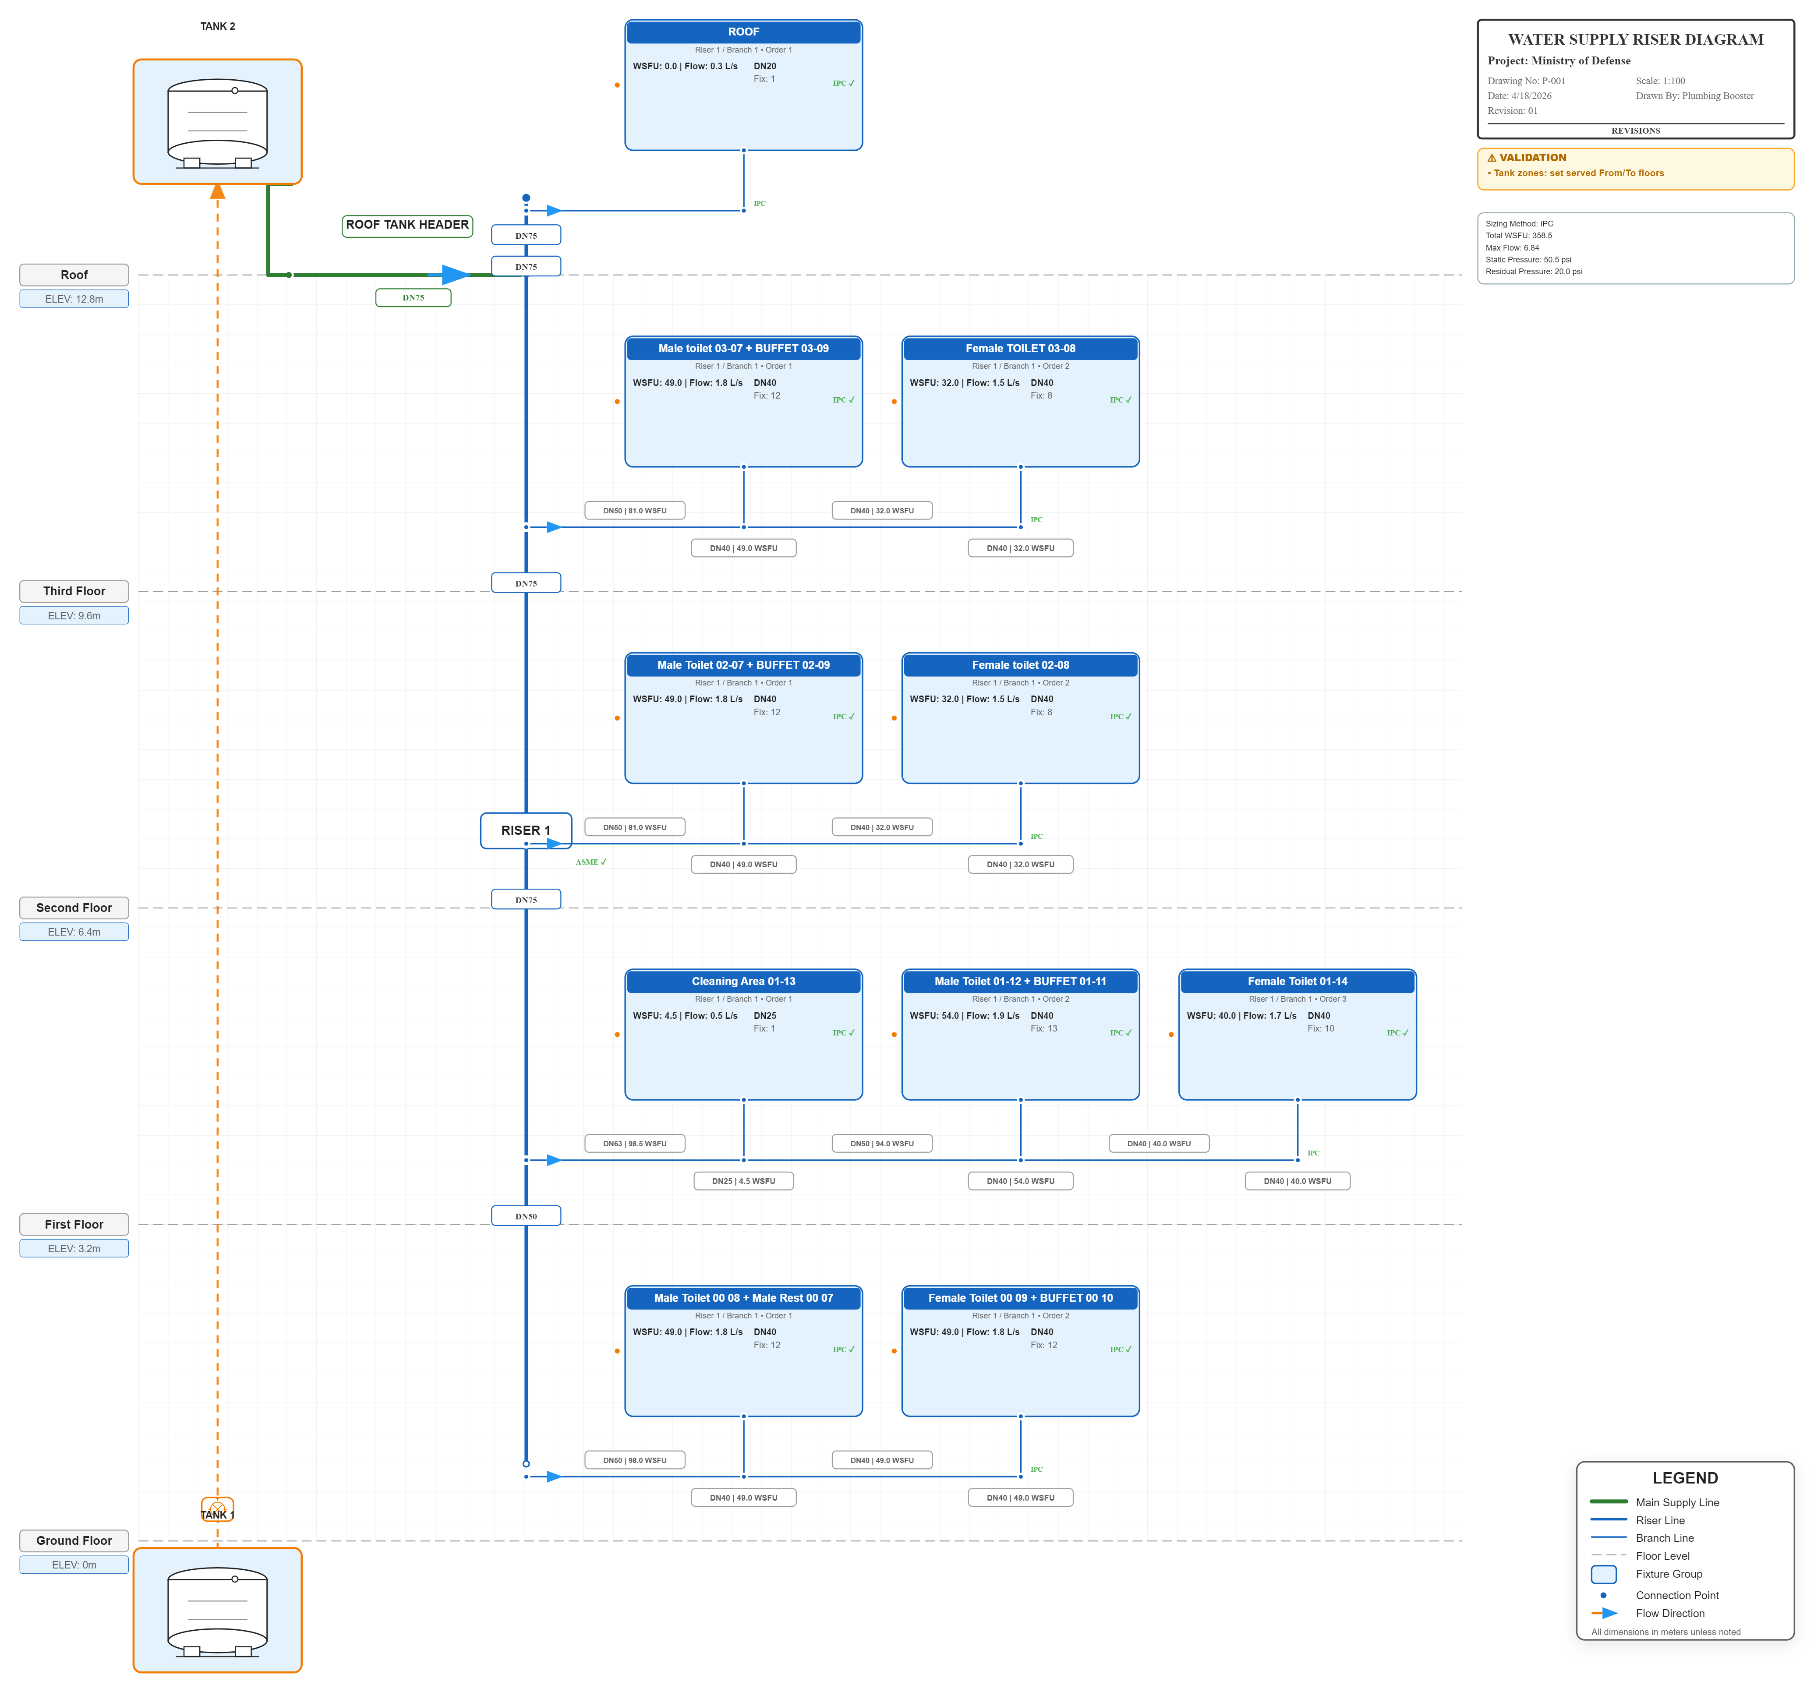Click the ELEV: 3.2m tag
Viewport: 1814px width, 1692px height.
coord(74,1249)
